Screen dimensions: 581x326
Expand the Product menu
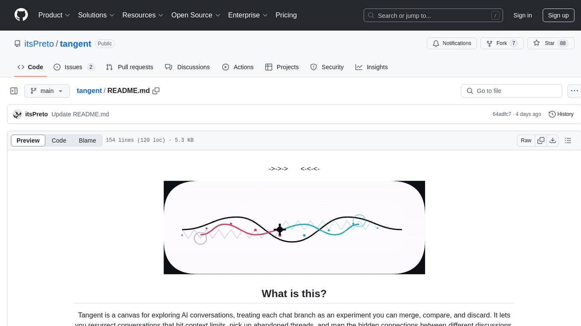click(x=54, y=15)
